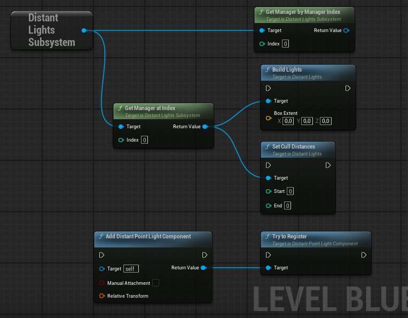Edit Index value field on Get Manager at Index

click(x=144, y=140)
